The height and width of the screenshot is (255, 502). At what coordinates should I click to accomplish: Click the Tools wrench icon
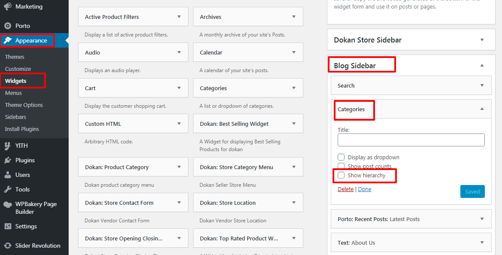pos(8,189)
